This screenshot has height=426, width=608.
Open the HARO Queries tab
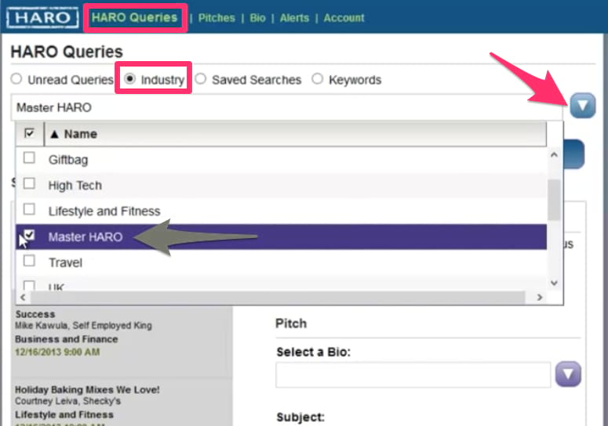(134, 17)
